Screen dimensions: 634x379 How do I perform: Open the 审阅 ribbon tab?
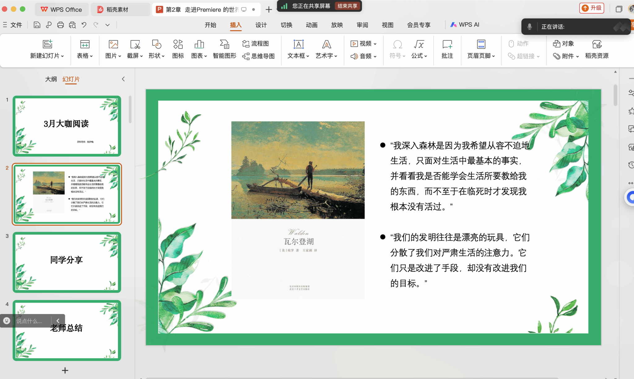[x=362, y=25]
